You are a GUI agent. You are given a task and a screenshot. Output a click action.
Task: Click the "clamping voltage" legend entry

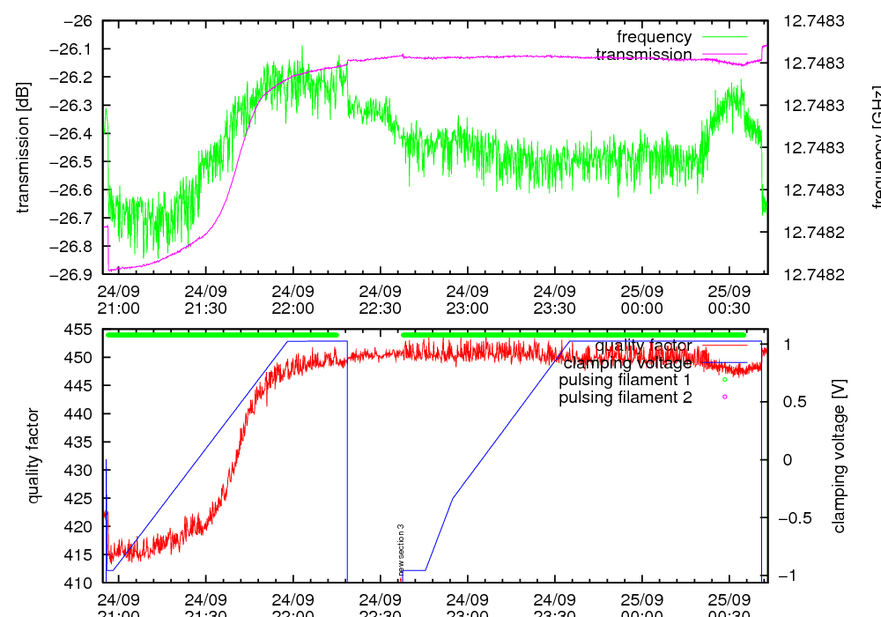point(627,362)
